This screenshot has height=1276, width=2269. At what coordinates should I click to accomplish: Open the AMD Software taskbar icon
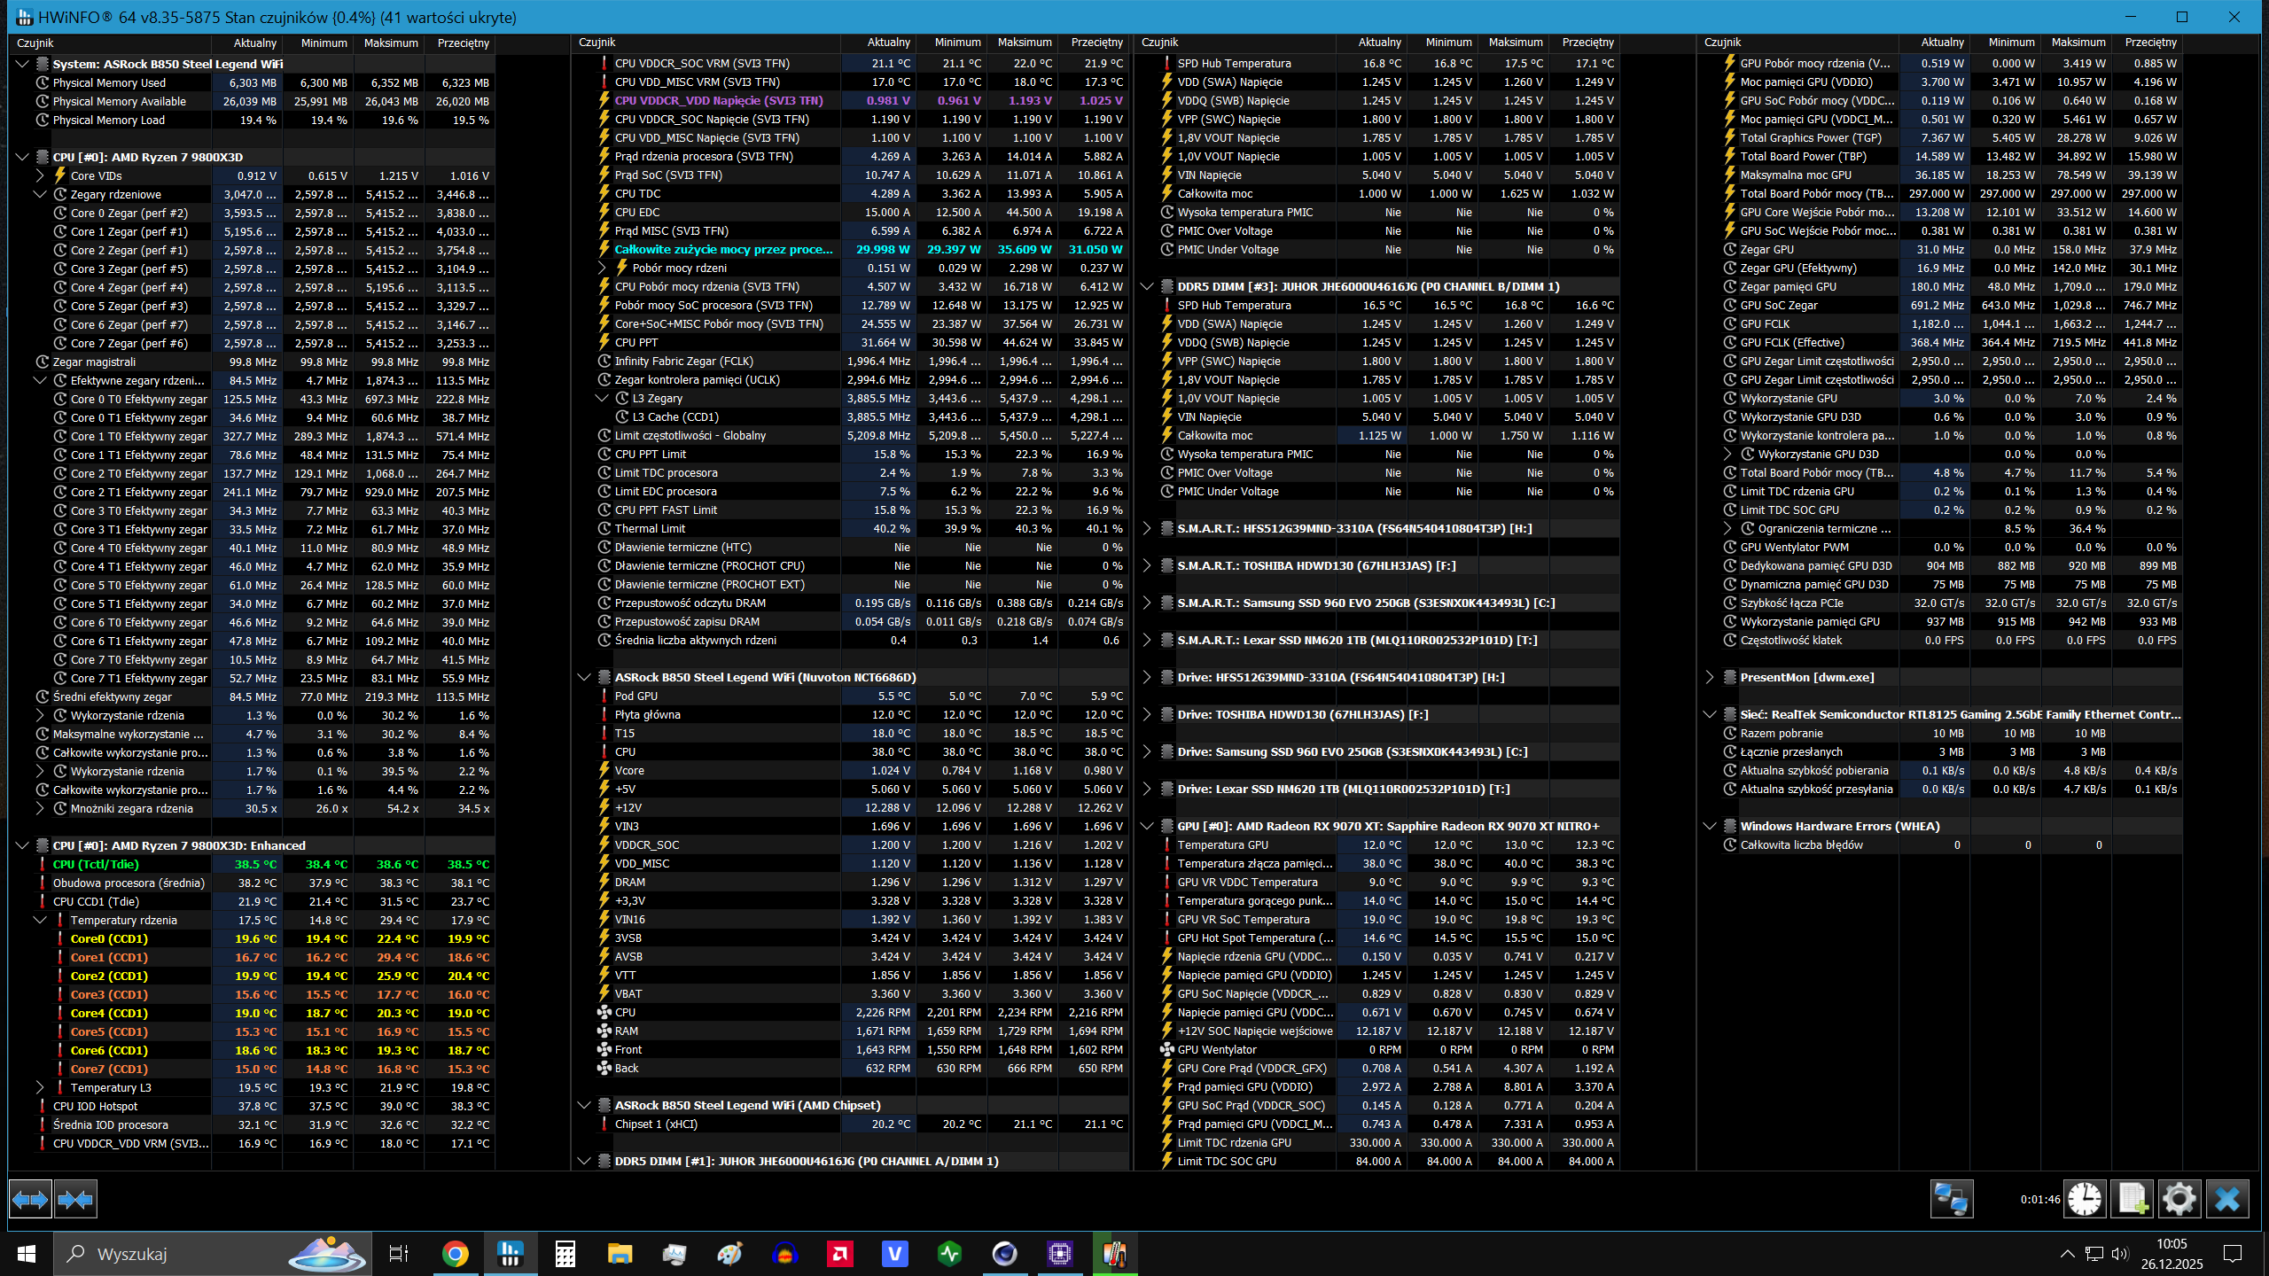(x=839, y=1253)
